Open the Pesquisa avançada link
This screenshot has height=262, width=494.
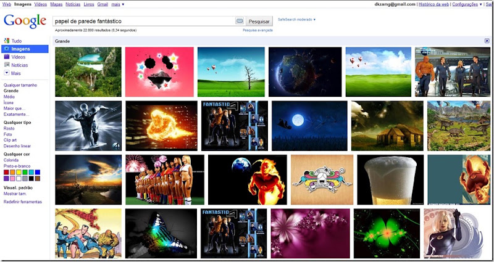(x=257, y=30)
